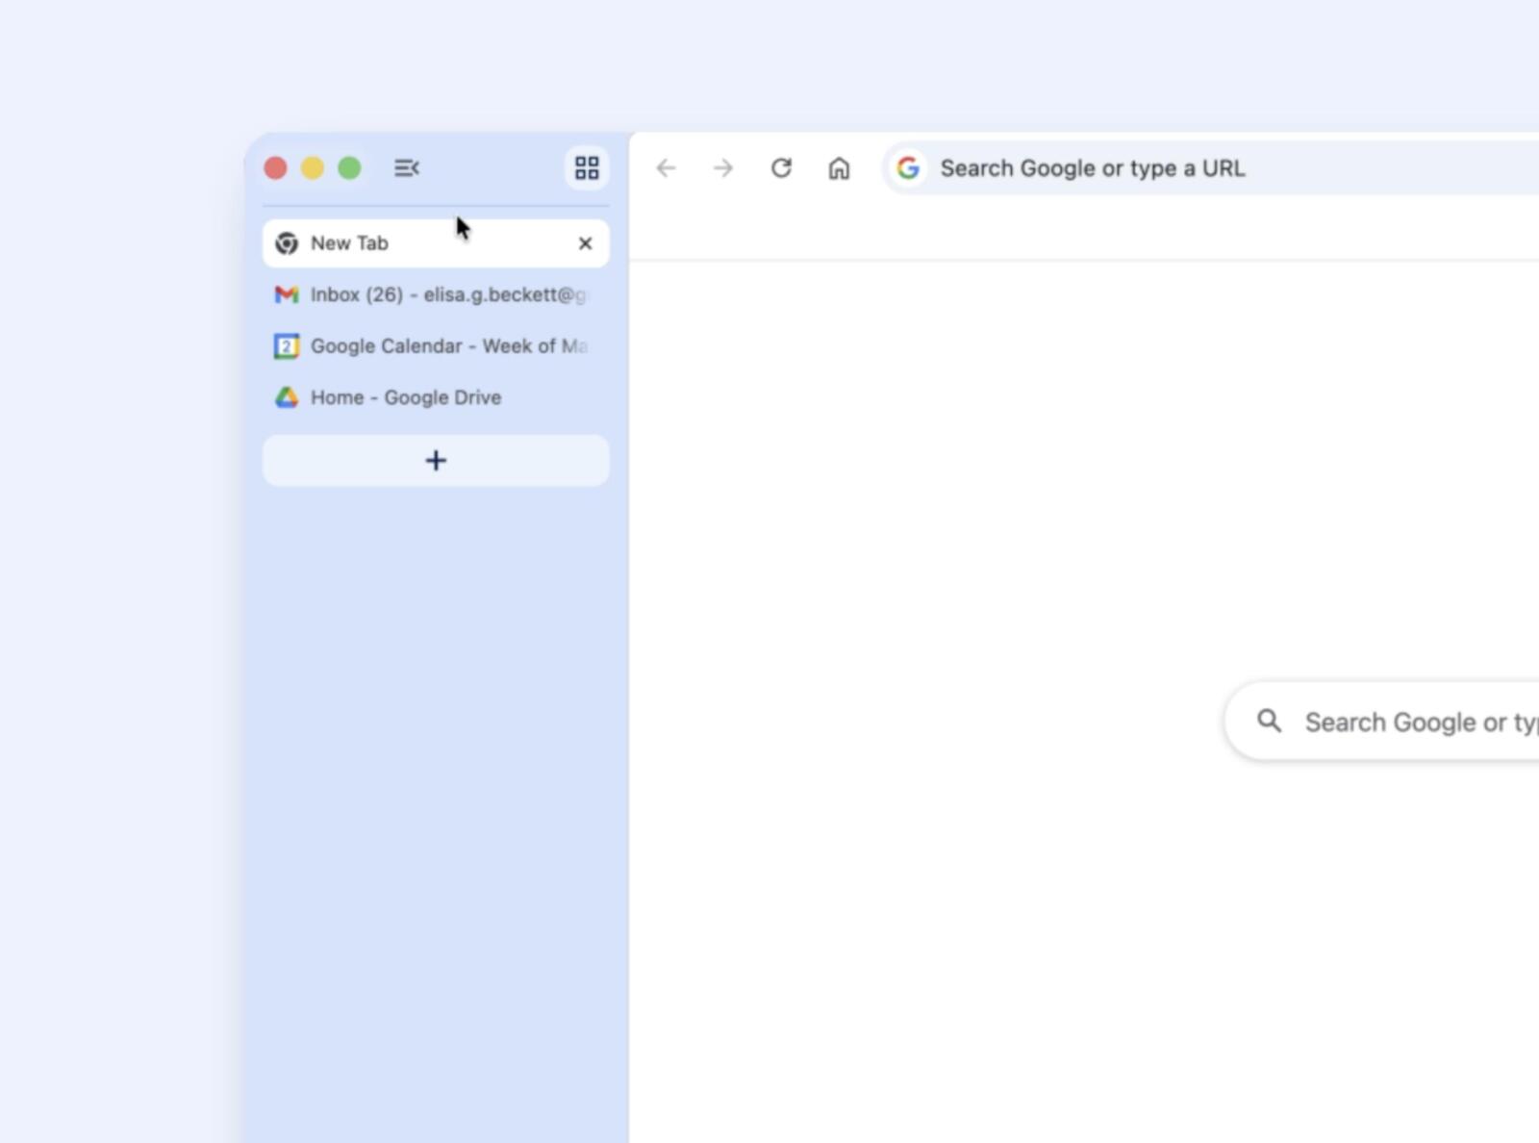Select the Gmail inbox tab favicon
The width and height of the screenshot is (1539, 1143).
click(x=286, y=294)
